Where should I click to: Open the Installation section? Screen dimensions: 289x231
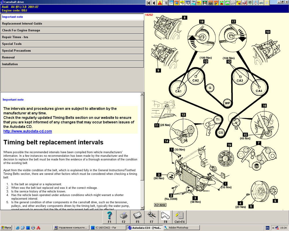pos(72,64)
